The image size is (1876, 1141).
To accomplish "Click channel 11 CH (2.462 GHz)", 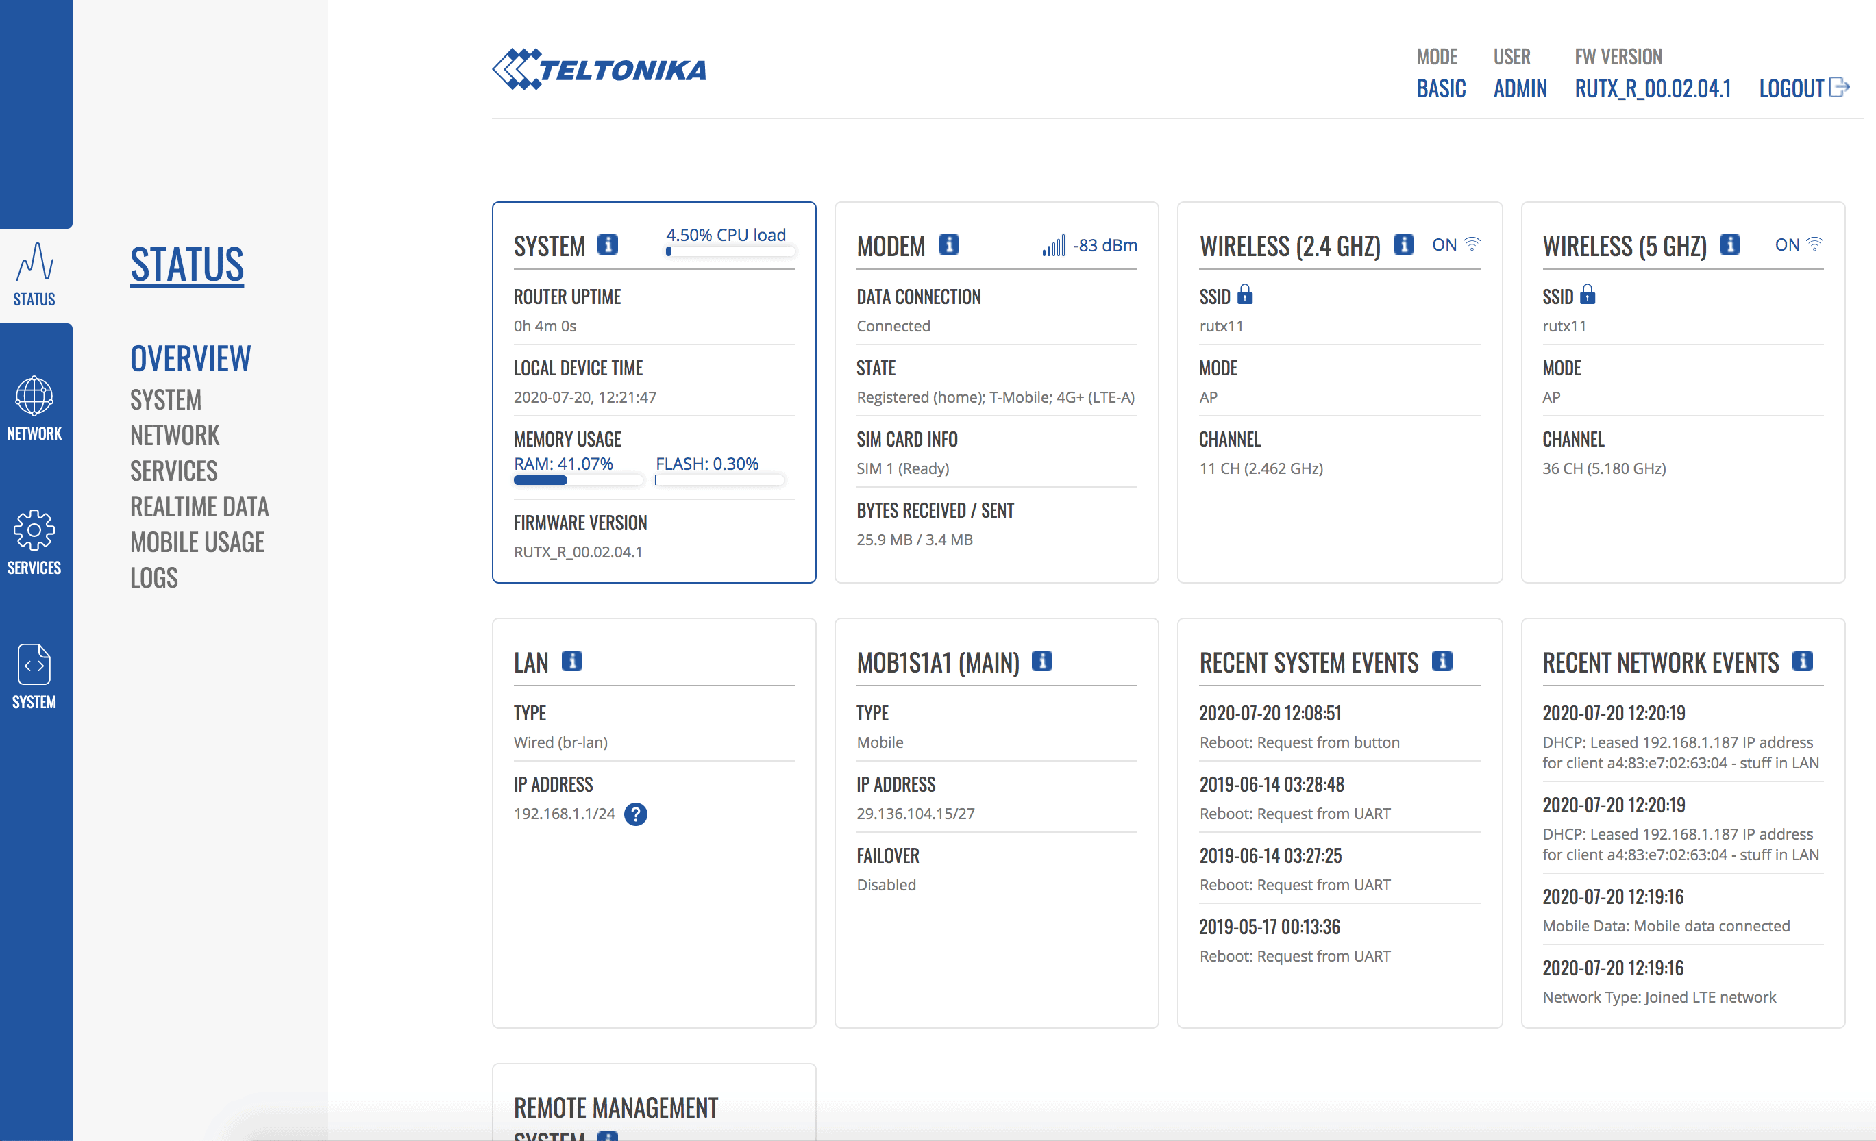I will (1261, 468).
